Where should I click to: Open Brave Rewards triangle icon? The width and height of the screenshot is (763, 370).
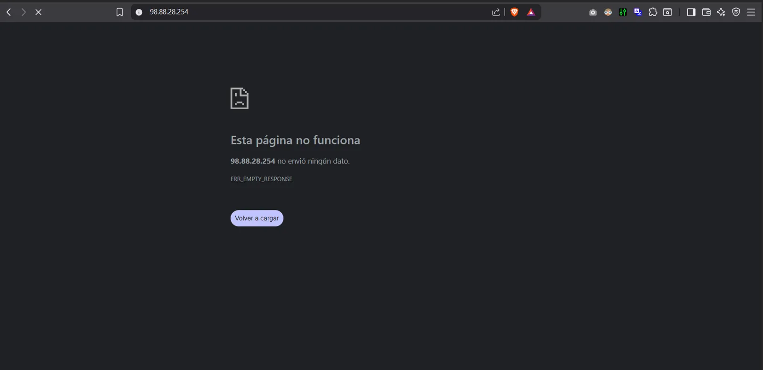click(x=531, y=12)
